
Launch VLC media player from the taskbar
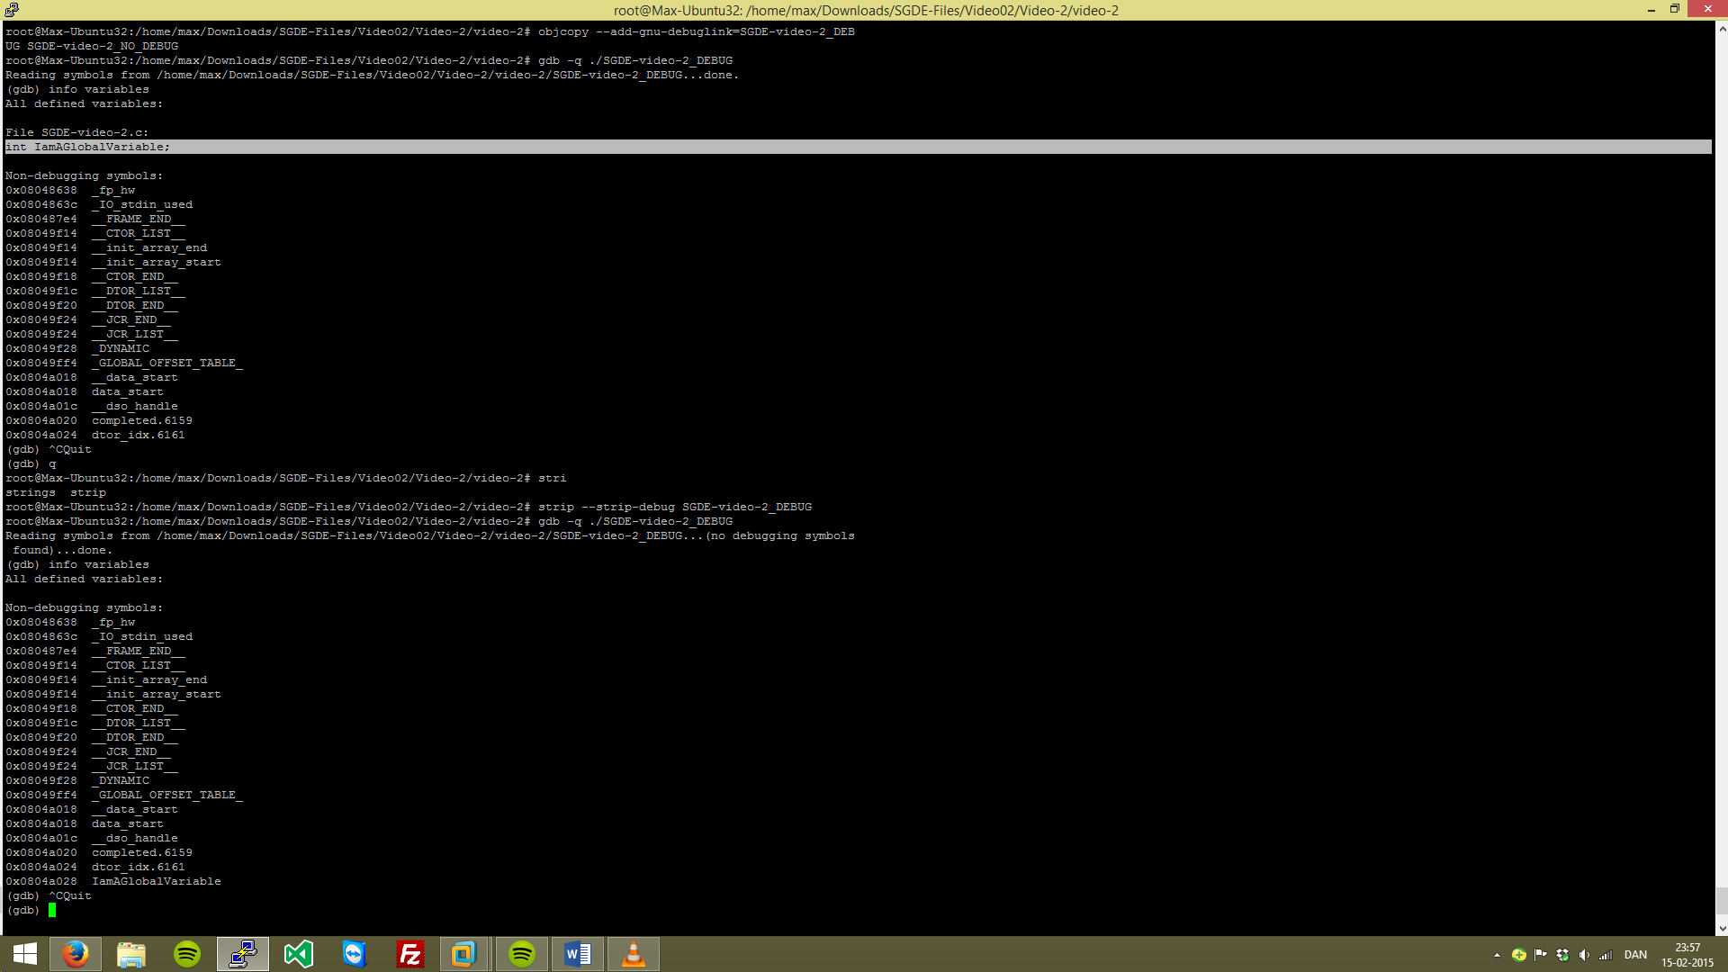tap(633, 953)
